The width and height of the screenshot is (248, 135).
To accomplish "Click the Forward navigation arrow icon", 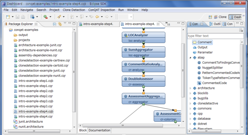I will click(x=107, y=17).
